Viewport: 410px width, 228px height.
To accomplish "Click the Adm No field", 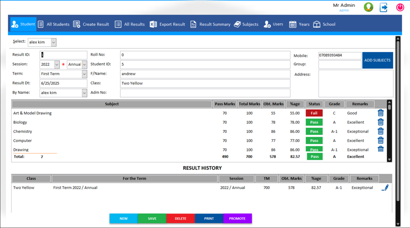I will pyautogui.click(x=205, y=93).
